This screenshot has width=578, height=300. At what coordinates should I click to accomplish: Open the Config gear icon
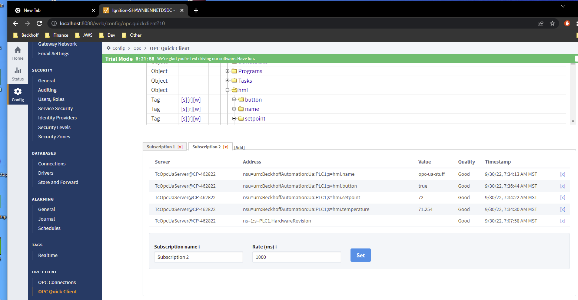[x=18, y=91]
